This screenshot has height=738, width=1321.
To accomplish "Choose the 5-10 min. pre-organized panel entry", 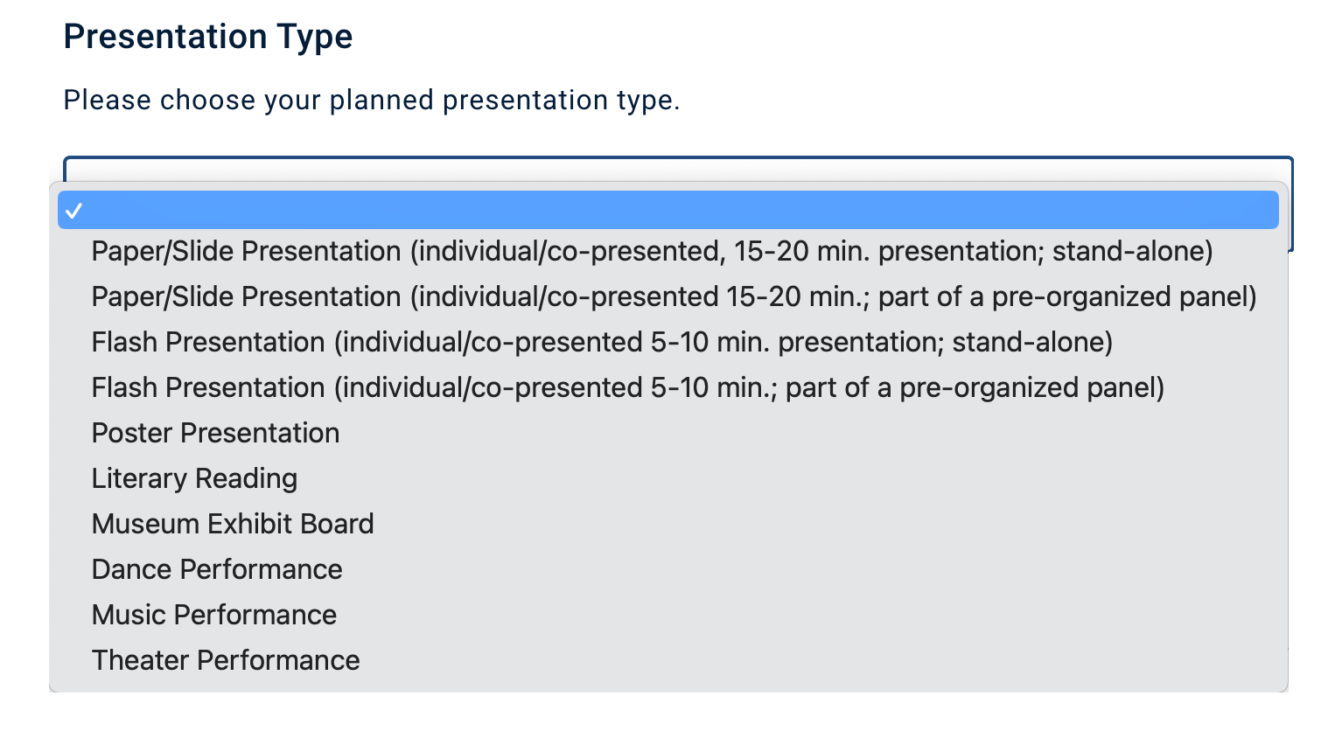I will click(x=627, y=388).
